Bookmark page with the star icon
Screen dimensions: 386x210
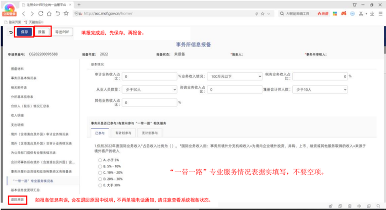coord(66,13)
